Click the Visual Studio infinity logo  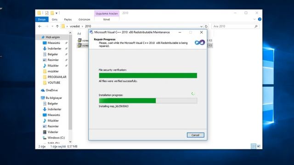point(200,43)
